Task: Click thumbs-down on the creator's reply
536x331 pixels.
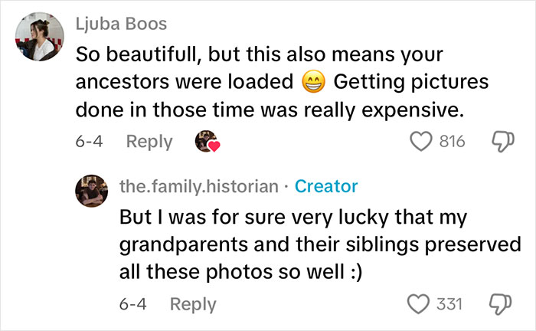Action: pyautogui.click(x=502, y=305)
